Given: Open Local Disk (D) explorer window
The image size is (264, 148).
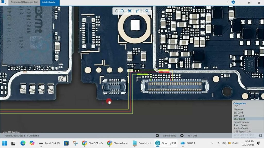Looking at the screenshot, I should coord(49,143).
